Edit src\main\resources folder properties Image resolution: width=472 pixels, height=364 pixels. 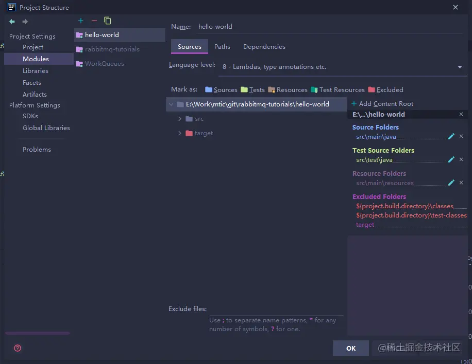451,183
